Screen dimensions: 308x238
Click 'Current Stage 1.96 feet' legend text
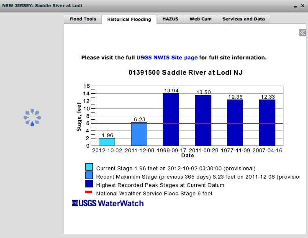pos(176,169)
